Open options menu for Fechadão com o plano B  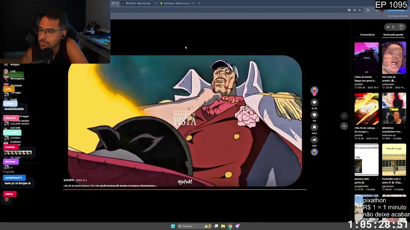405,179
